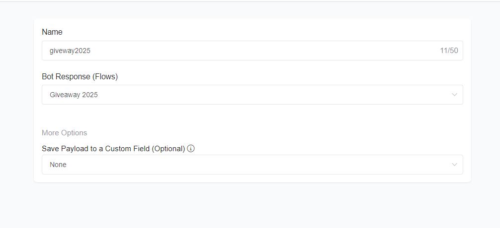The height and width of the screenshot is (228, 500).
Task: Open the Giveaway 2025 flows dropdown
Action: pyautogui.click(x=252, y=95)
